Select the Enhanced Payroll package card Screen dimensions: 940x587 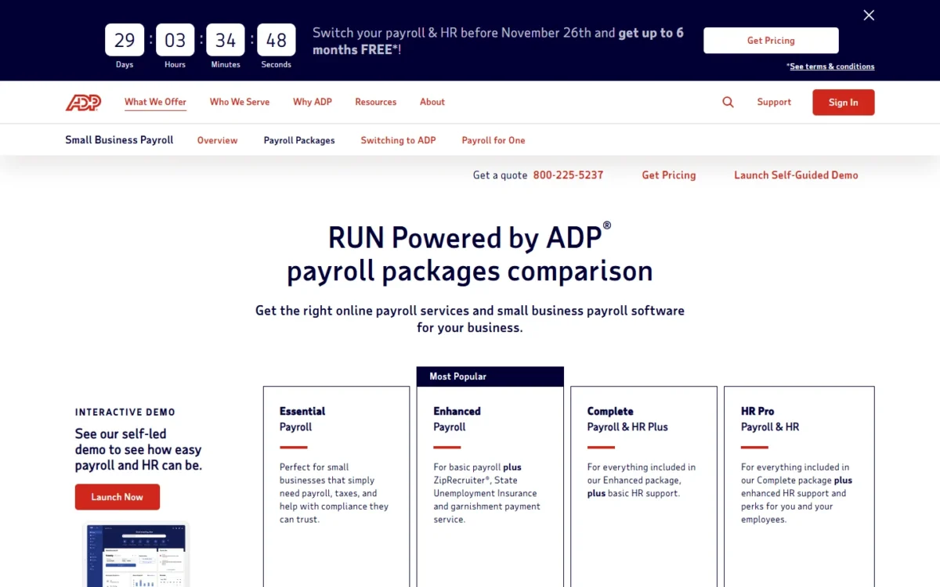pyautogui.click(x=490, y=486)
